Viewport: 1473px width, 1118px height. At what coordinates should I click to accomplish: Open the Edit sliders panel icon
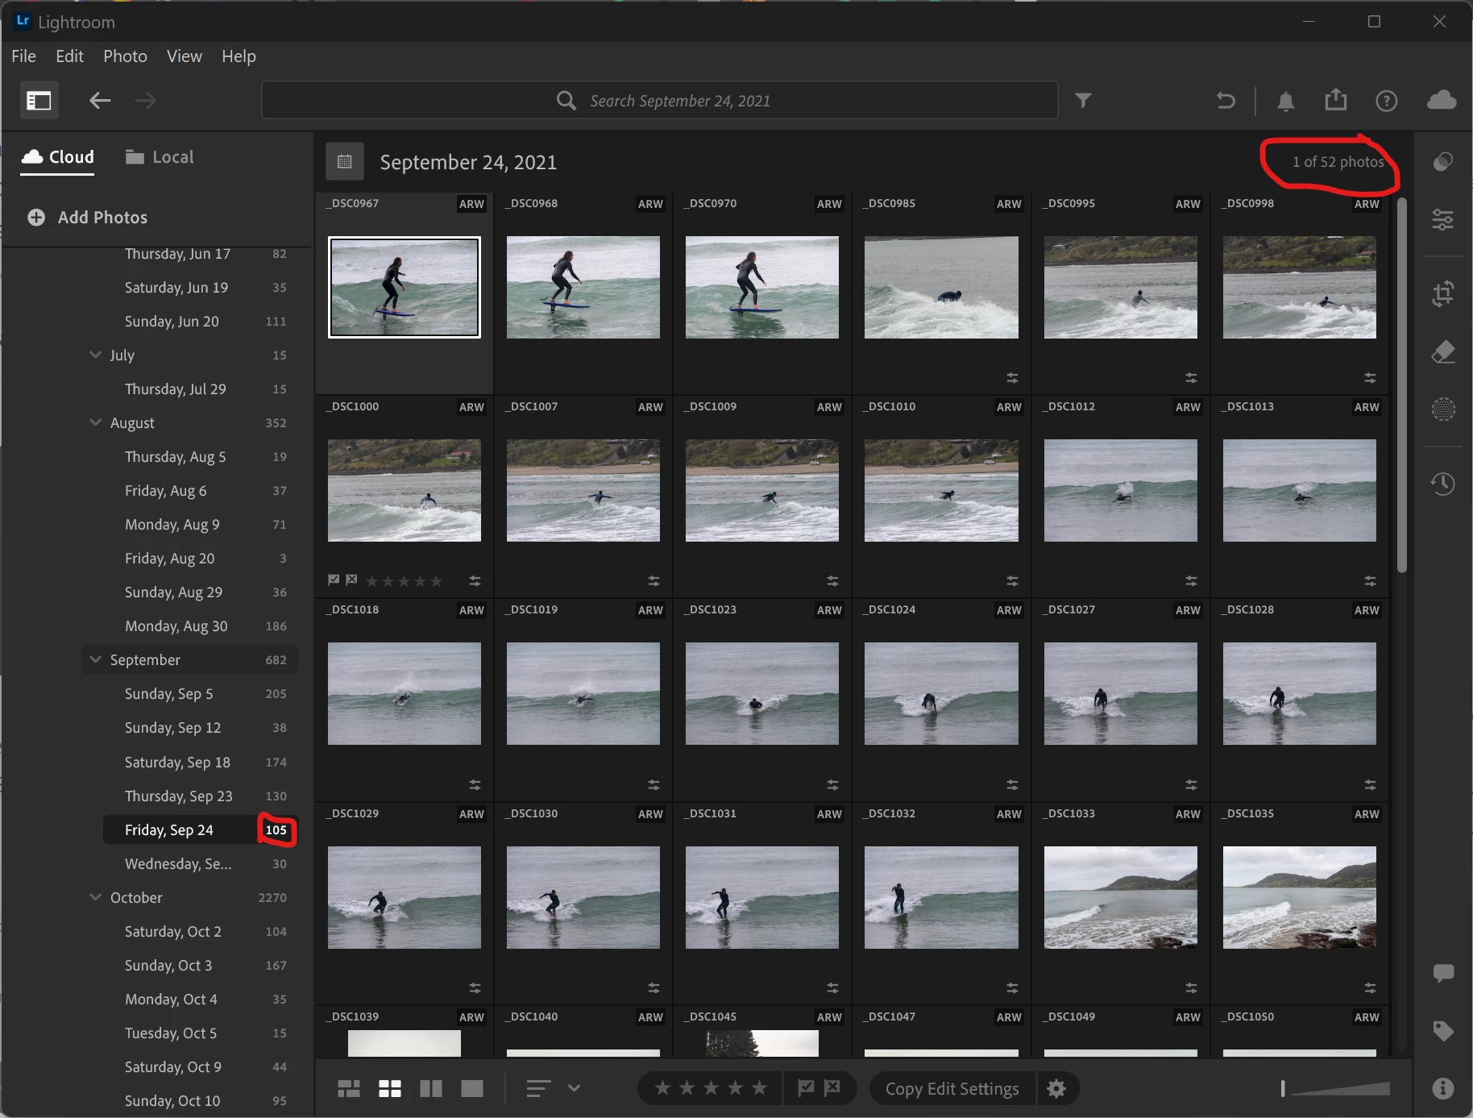(x=1443, y=219)
